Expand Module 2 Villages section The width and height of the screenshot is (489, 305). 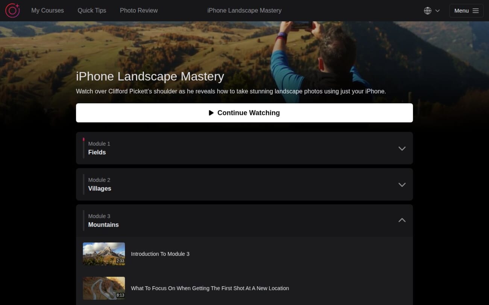pyautogui.click(x=402, y=184)
